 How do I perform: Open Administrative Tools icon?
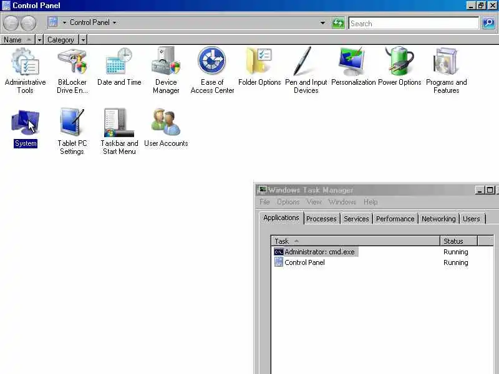pos(25,62)
